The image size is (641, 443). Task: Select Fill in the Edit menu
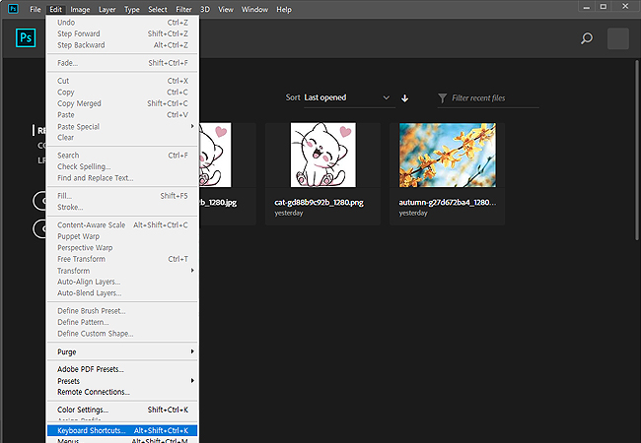point(122,196)
